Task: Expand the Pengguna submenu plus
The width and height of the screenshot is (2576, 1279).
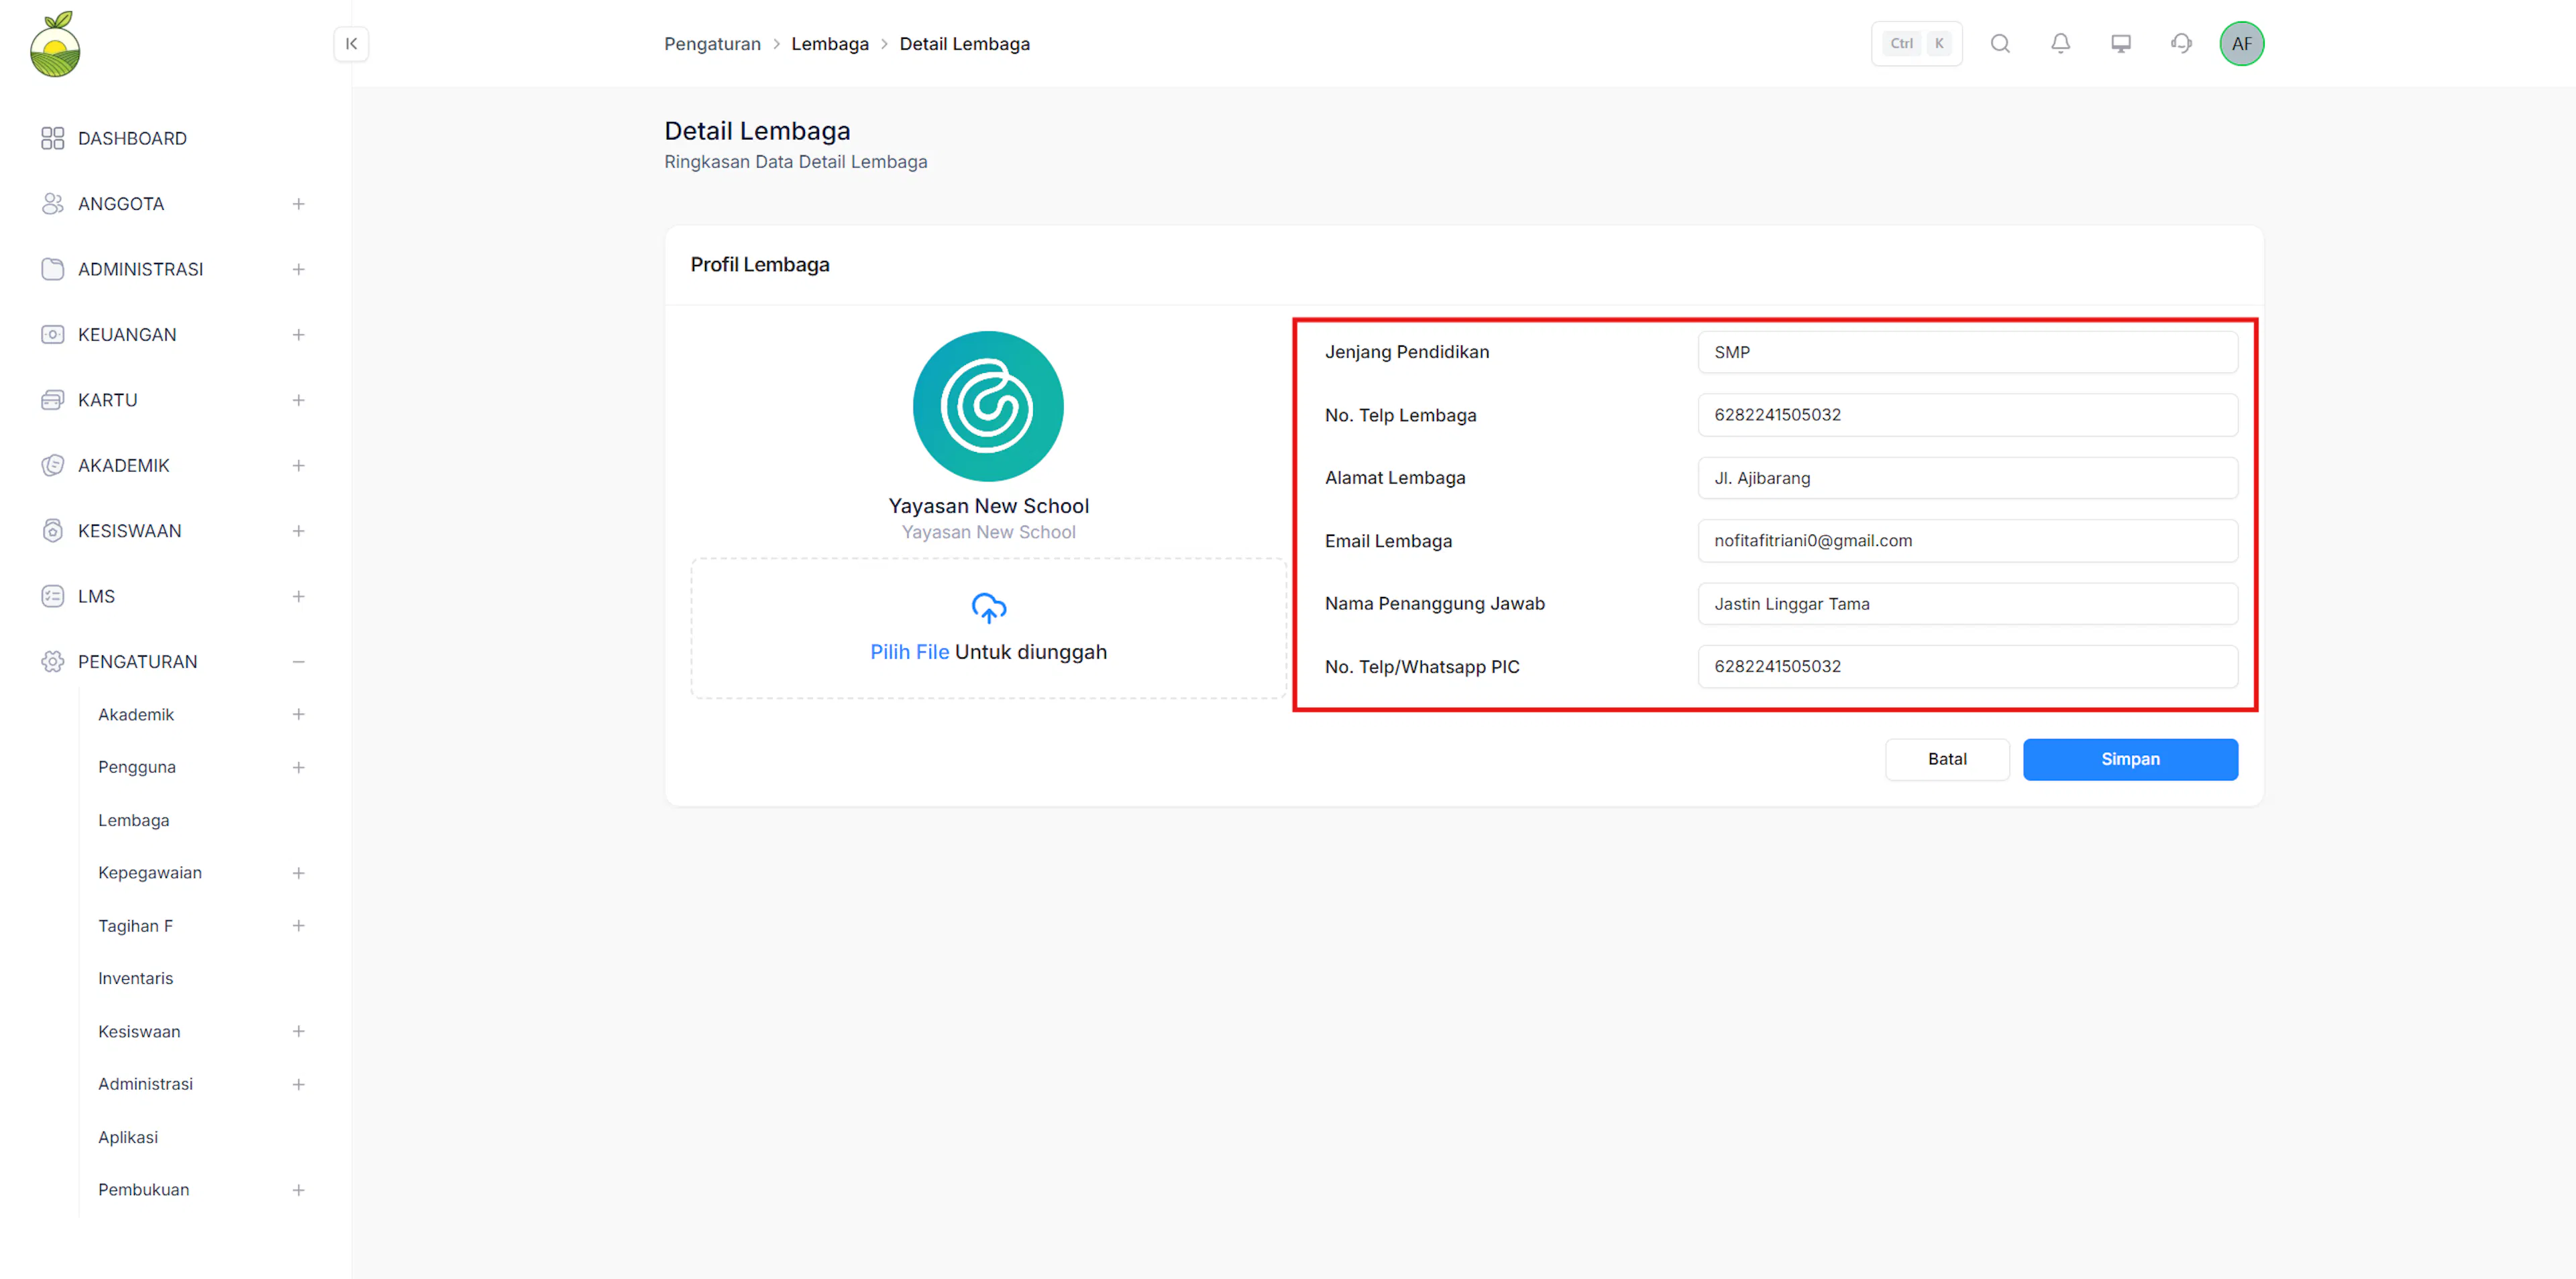Action: [298, 768]
